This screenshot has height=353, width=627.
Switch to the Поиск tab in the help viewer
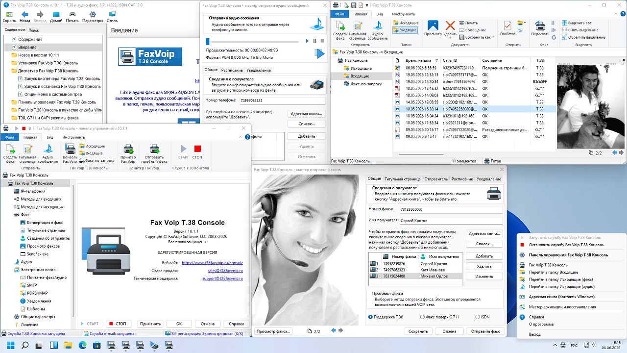pyautogui.click(x=34, y=30)
